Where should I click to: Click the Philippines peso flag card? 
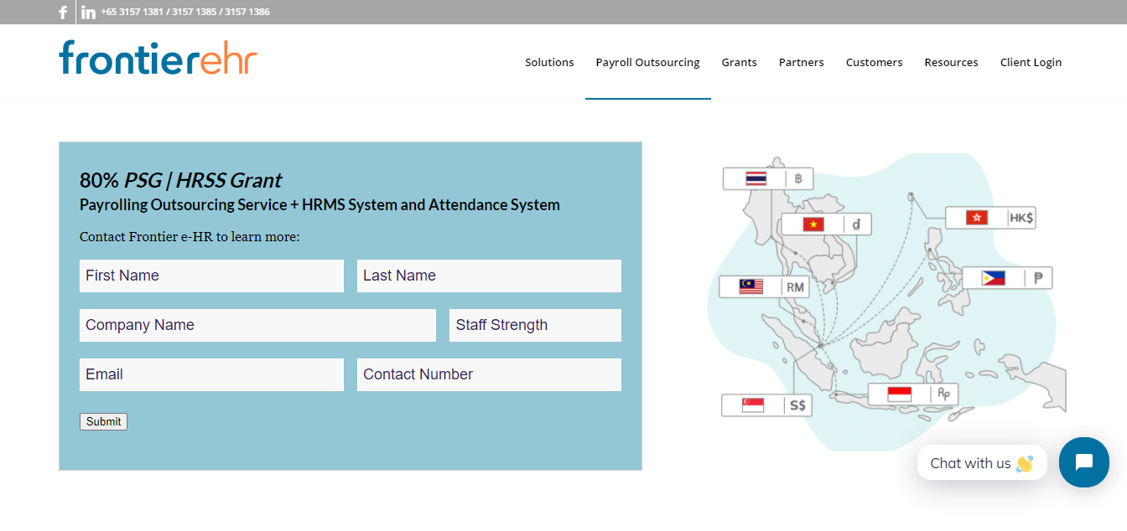(x=1007, y=278)
